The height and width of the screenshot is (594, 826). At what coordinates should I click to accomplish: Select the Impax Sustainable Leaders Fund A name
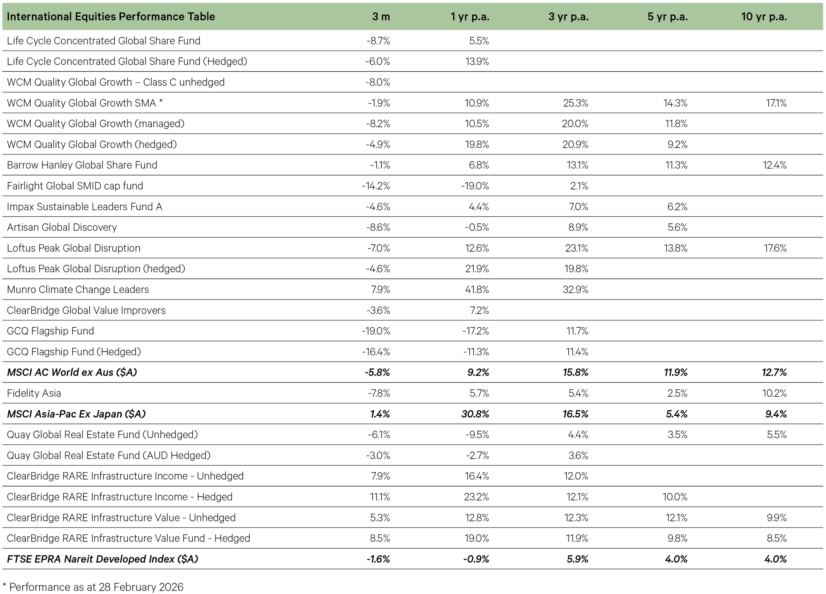(x=85, y=207)
